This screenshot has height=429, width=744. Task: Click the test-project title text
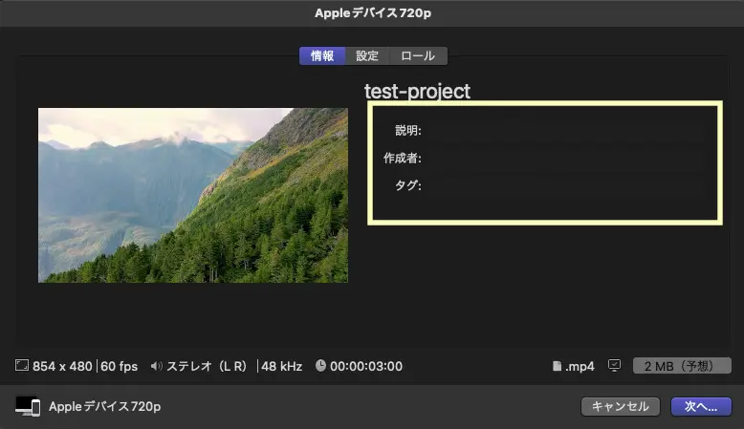417,91
